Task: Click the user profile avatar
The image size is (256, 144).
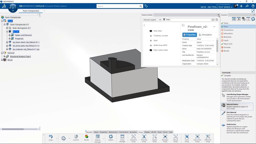Action: pos(236,6)
